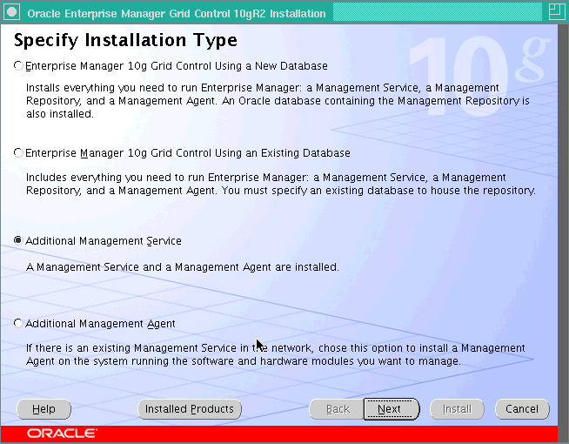Go Back to the previous step
This screenshot has height=444, width=569.
[x=338, y=409]
